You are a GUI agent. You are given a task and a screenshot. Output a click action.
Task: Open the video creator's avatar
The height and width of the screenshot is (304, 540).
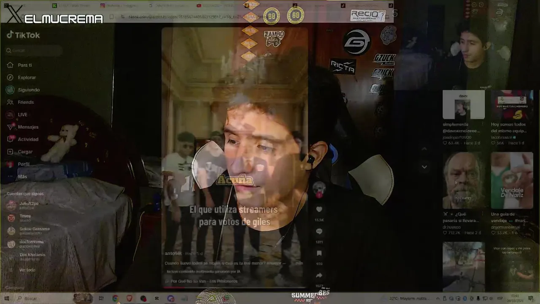tap(319, 188)
